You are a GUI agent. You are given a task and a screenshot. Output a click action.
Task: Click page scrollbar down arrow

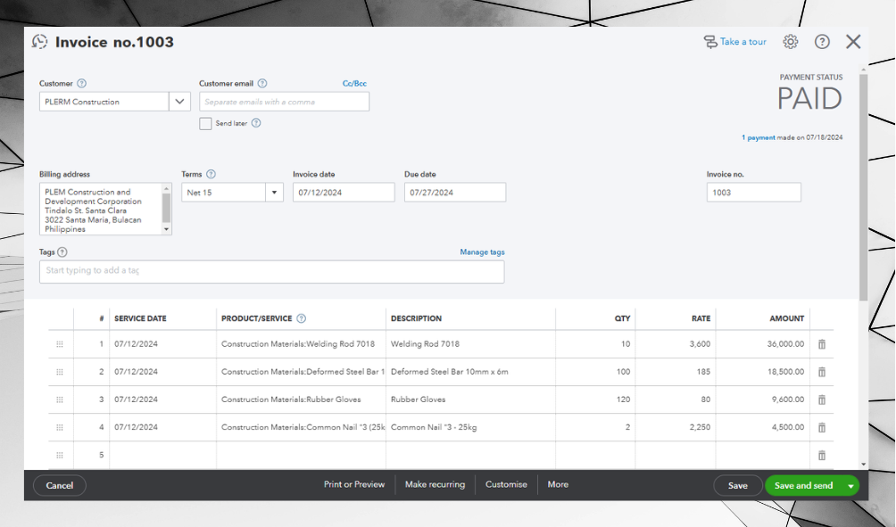tap(864, 465)
